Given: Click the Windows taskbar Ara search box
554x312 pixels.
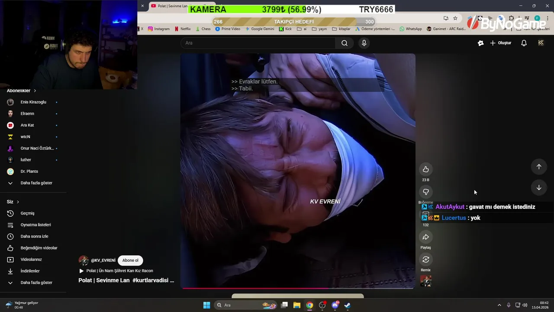Looking at the screenshot, I should point(245,305).
